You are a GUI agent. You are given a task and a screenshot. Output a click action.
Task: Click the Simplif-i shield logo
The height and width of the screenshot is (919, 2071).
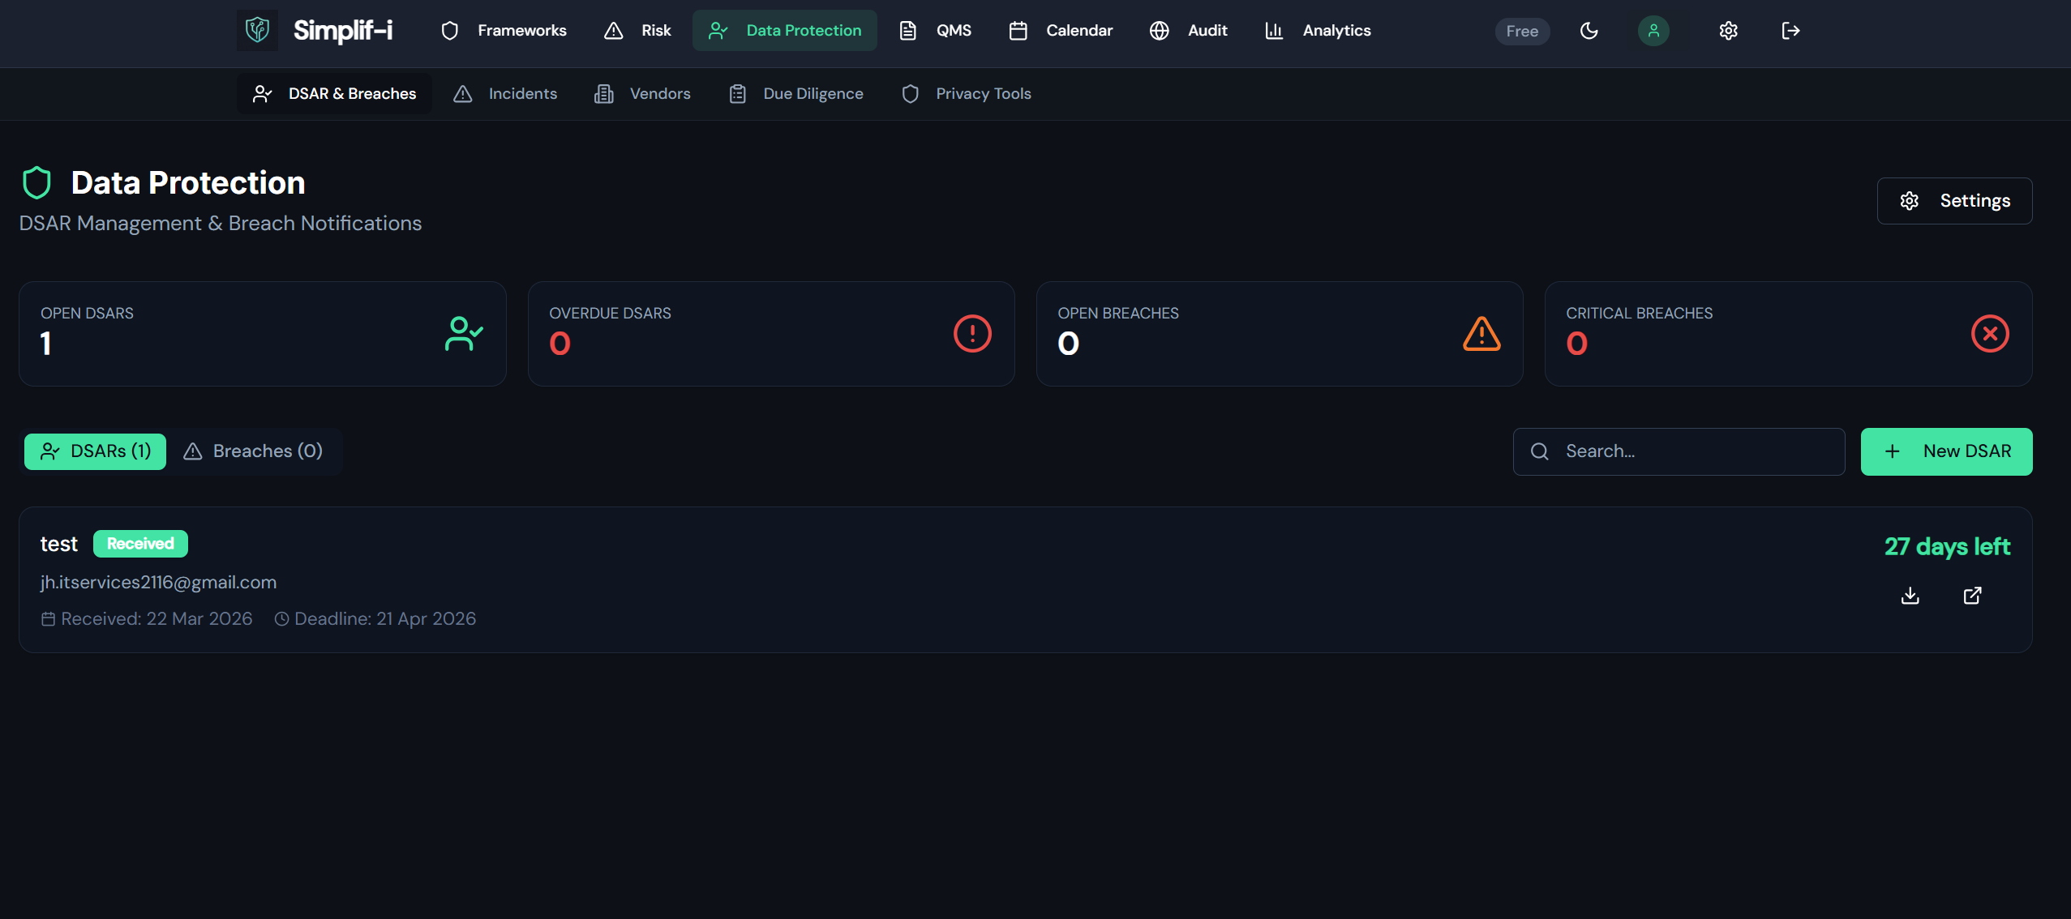point(257,31)
